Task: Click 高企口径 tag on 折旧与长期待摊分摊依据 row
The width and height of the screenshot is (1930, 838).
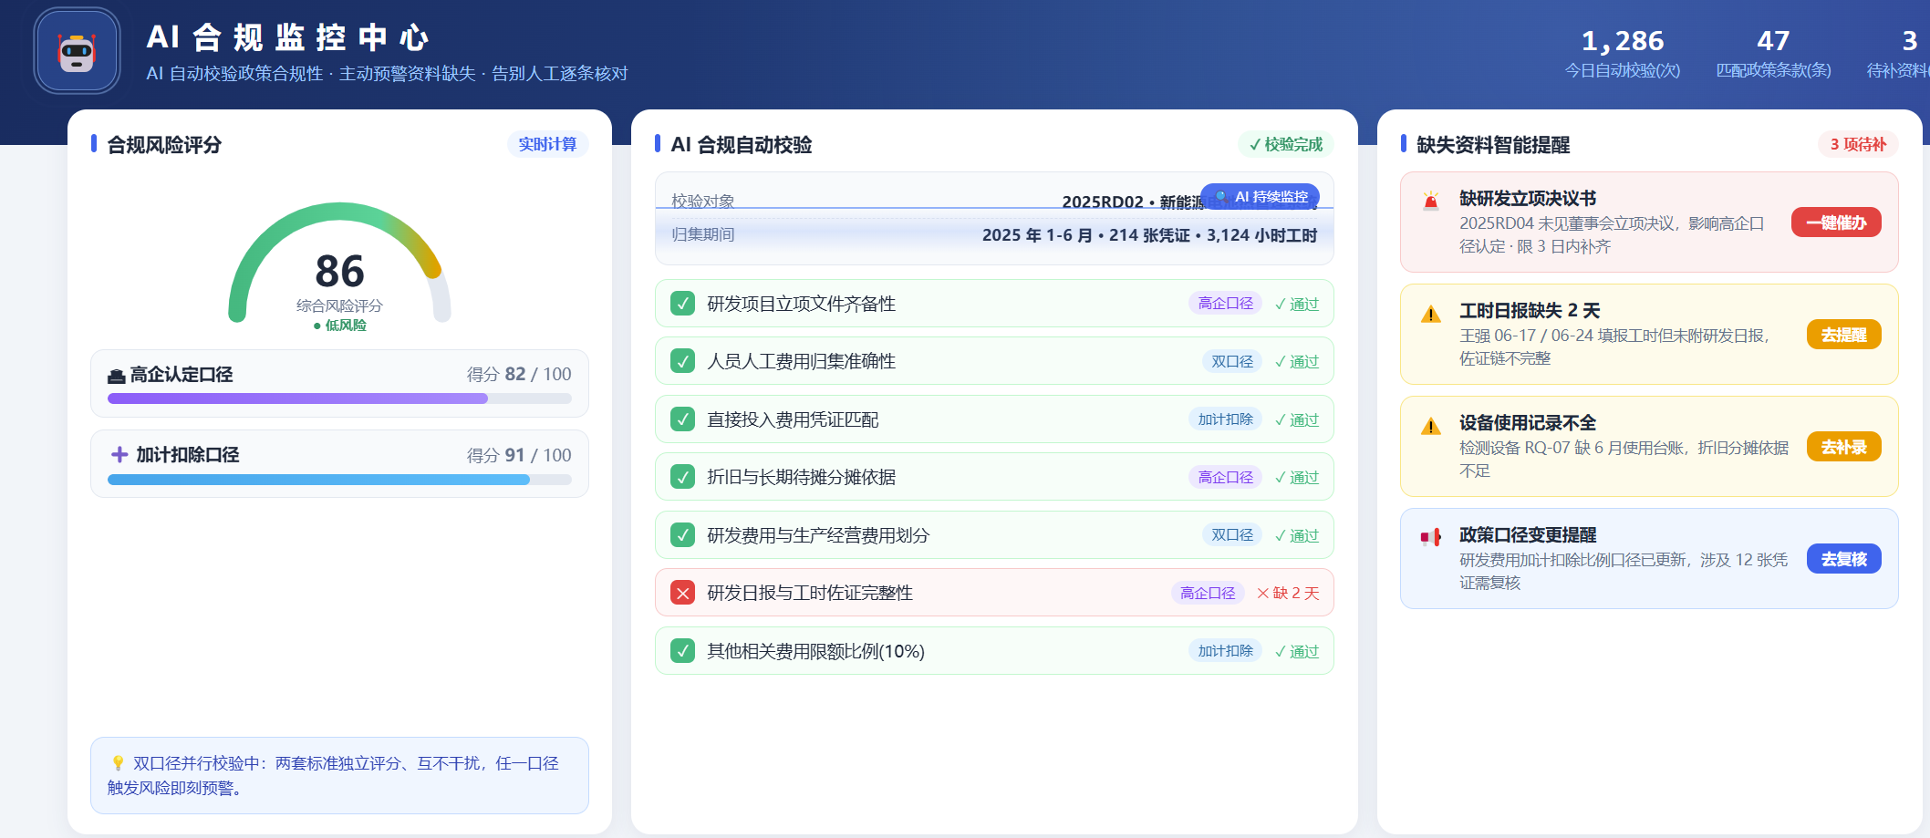Action: (1225, 477)
